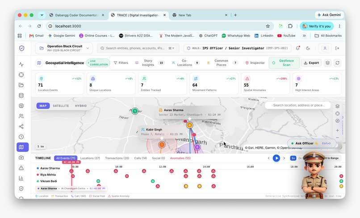
Task: Select Locations (37) timeline tab
Action: [x=90, y=158]
